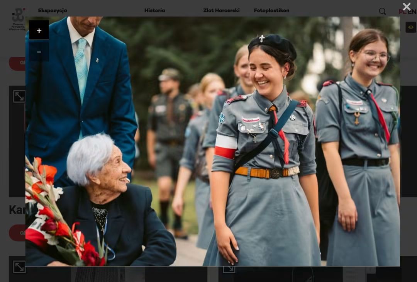
Task: Click the lower red pill button
Action: pos(17,233)
